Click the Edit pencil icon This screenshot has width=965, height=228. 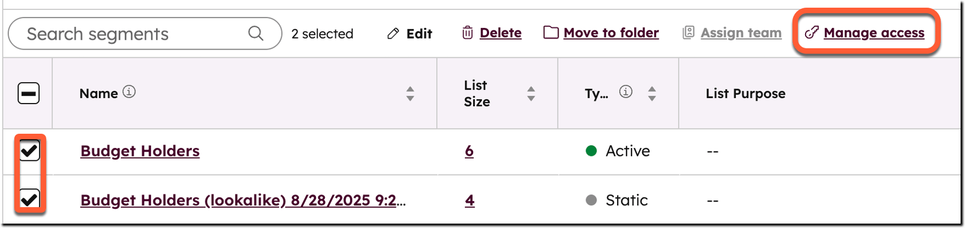[393, 34]
